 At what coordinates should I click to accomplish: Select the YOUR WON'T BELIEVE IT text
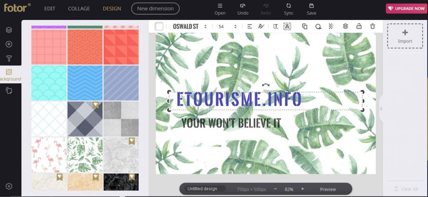tap(231, 123)
